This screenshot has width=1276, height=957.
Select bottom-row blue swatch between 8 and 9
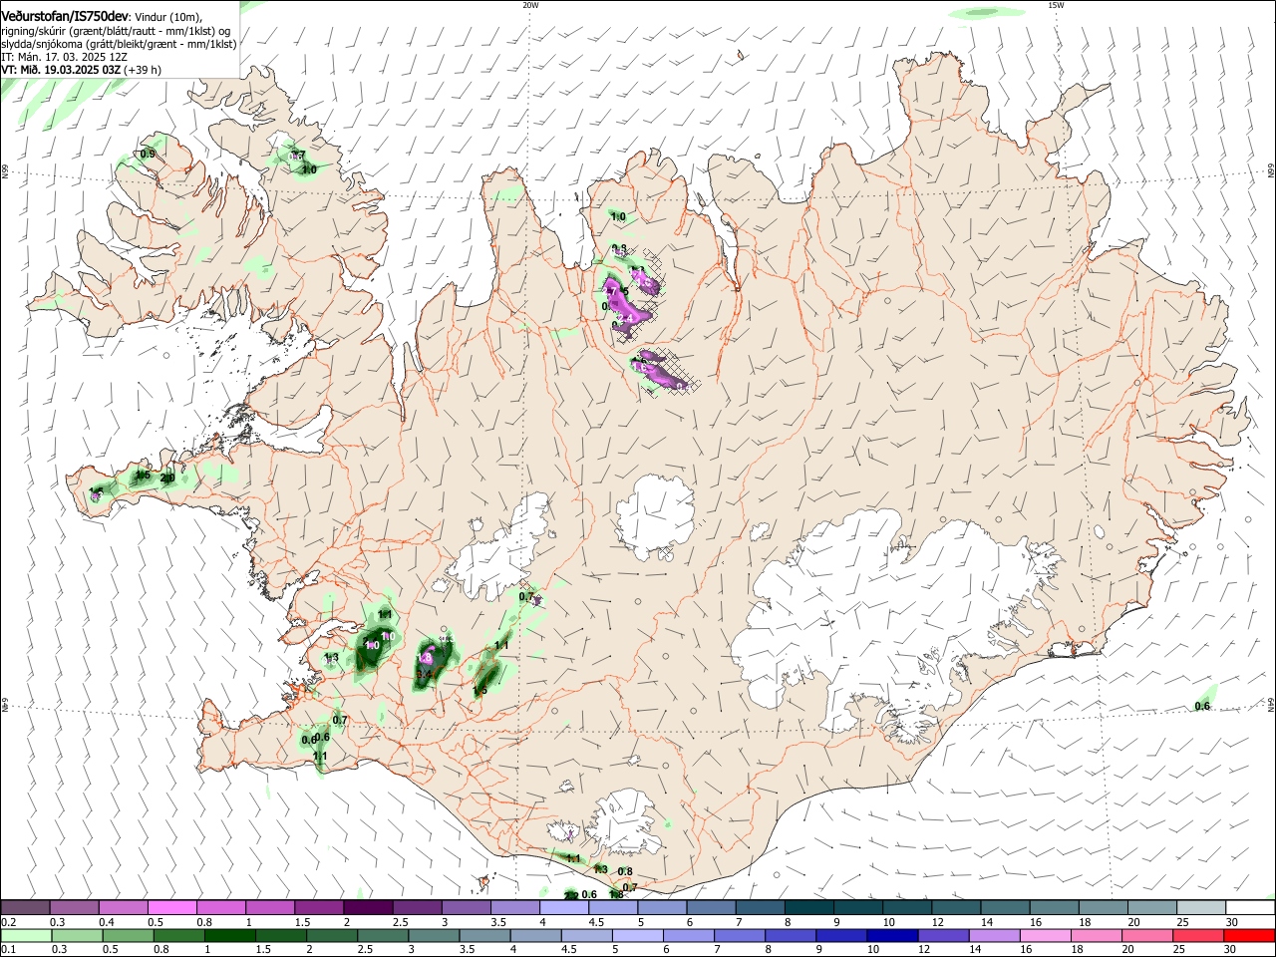click(791, 936)
